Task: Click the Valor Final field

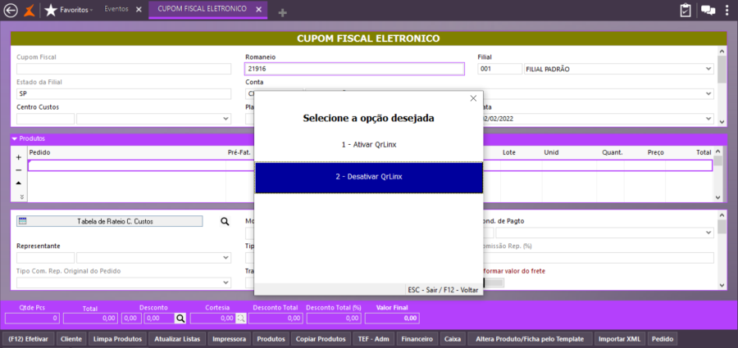Action: (392, 319)
